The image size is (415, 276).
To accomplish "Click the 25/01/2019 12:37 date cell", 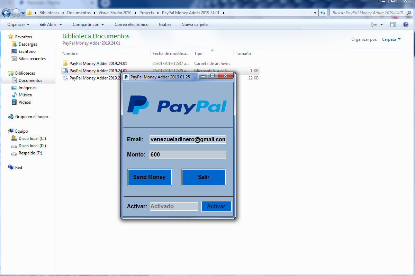I will coord(171,64).
